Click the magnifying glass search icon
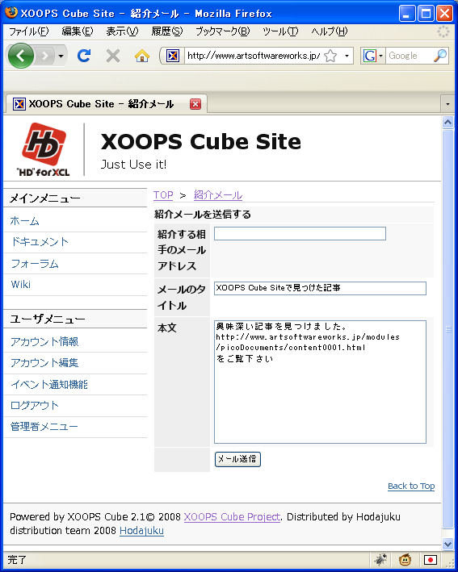The image size is (458, 572). click(x=440, y=56)
